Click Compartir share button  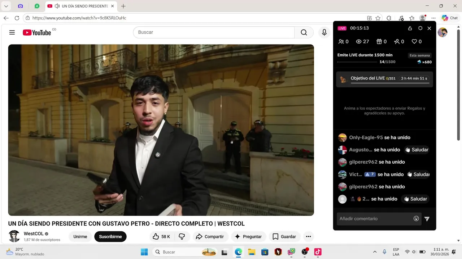(210, 236)
